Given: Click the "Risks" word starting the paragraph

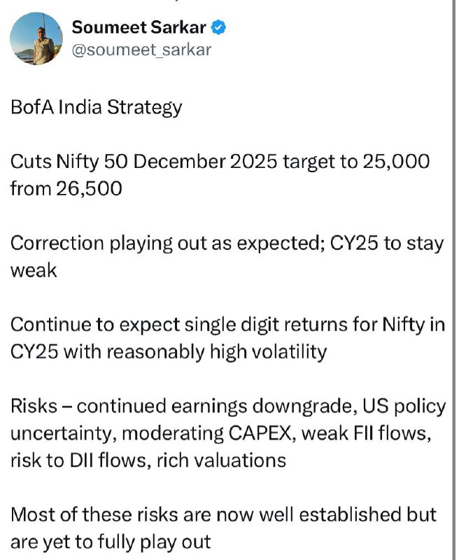Looking at the screenshot, I should pos(34,406).
